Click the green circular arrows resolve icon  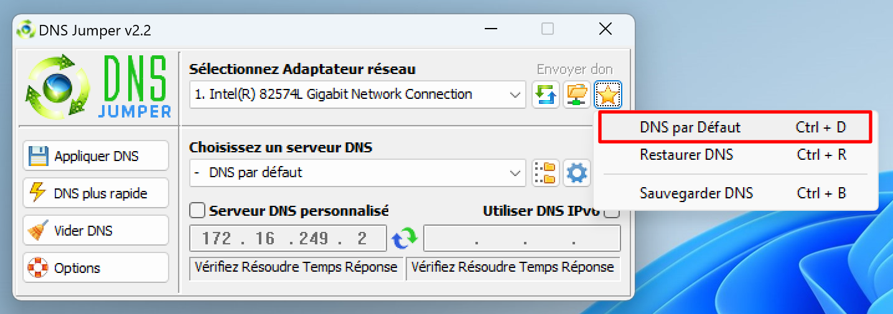[404, 238]
